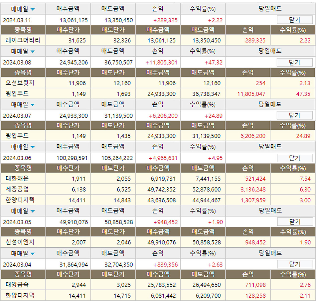Click the 매매일 sort arrow above 2024.03.08

[x=33, y=52]
